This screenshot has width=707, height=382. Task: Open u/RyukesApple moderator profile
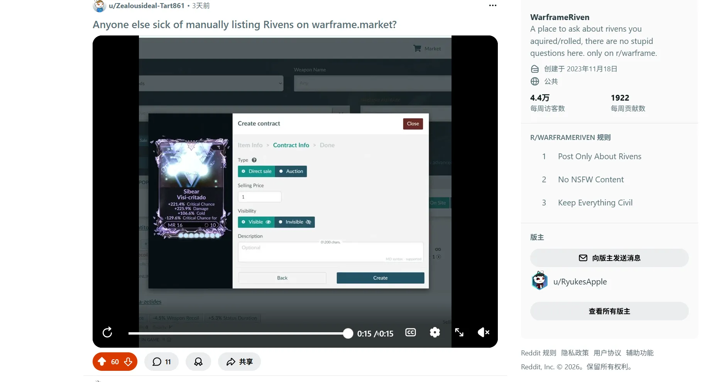pyautogui.click(x=580, y=281)
